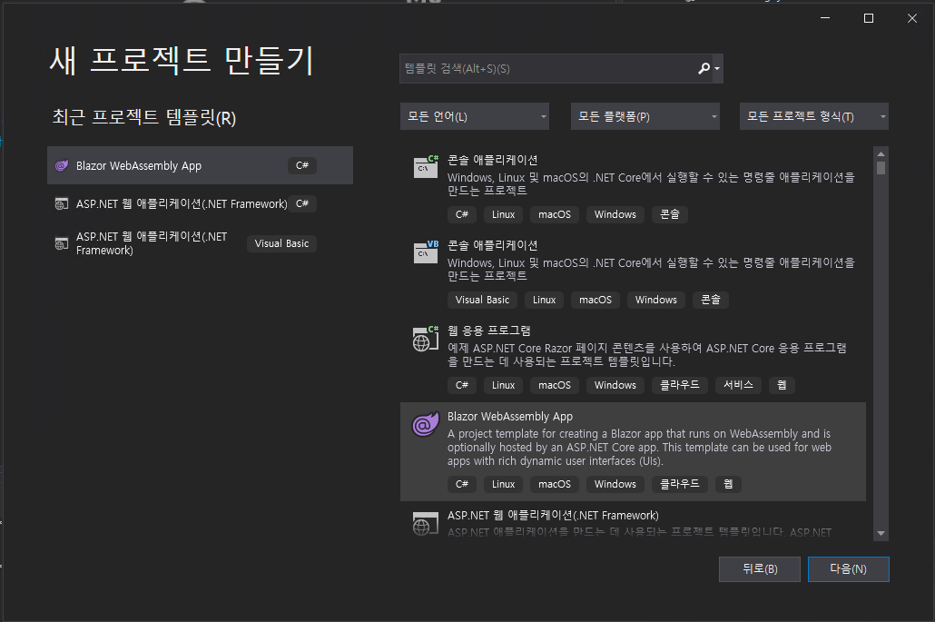
Task: Open the 모든 플랫폼 platform dropdown
Action: click(x=645, y=116)
